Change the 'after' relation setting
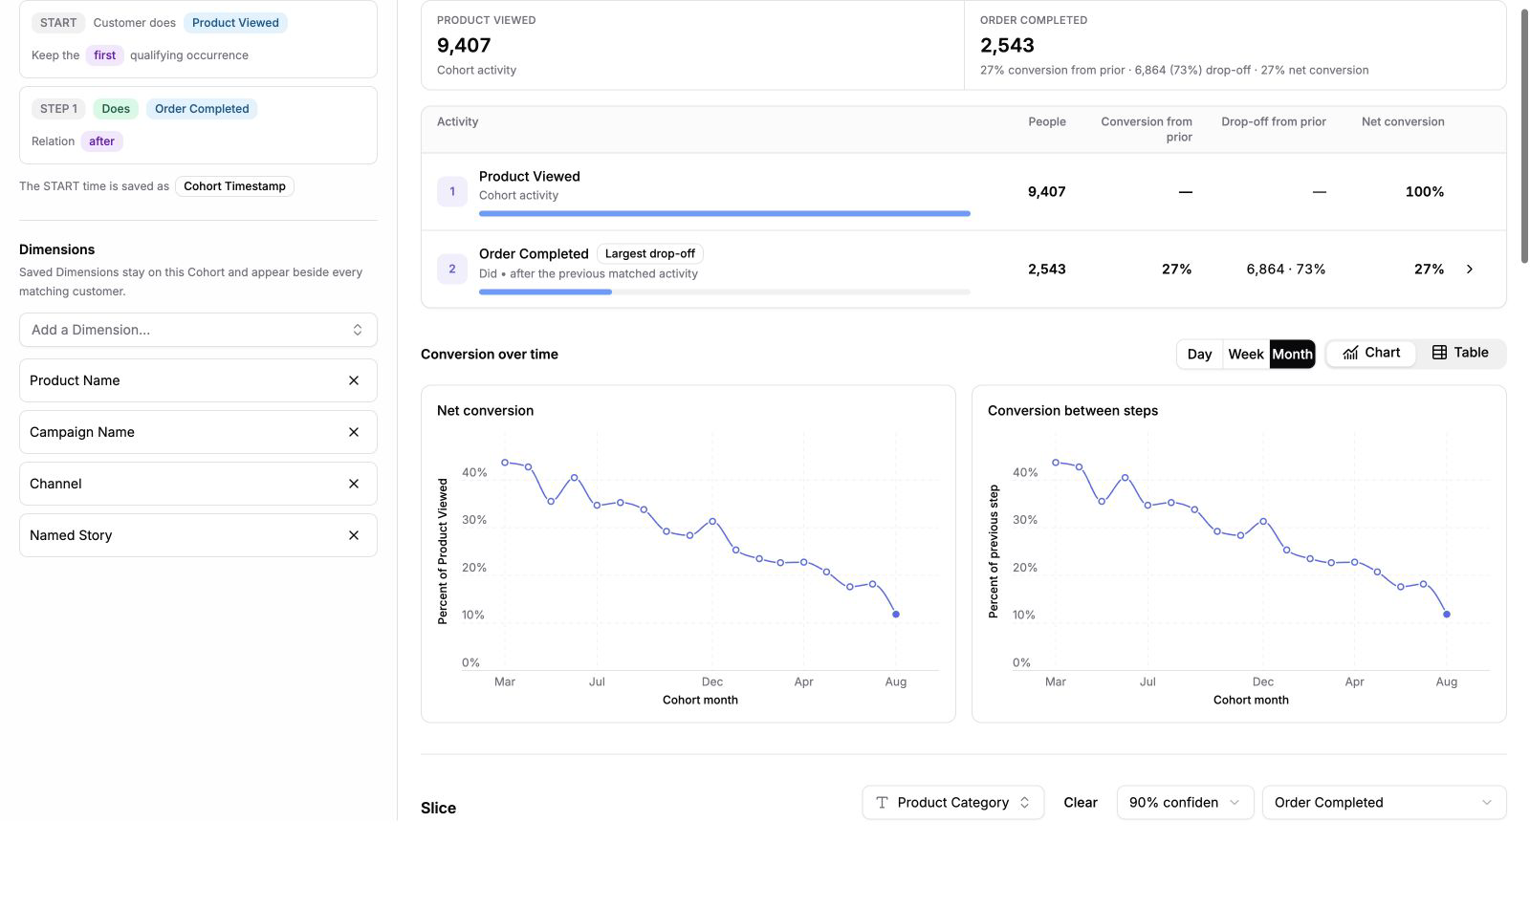This screenshot has width=1530, height=908. (x=102, y=141)
